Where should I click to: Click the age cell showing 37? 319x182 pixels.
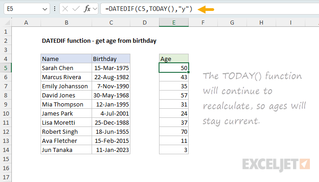[174, 122]
